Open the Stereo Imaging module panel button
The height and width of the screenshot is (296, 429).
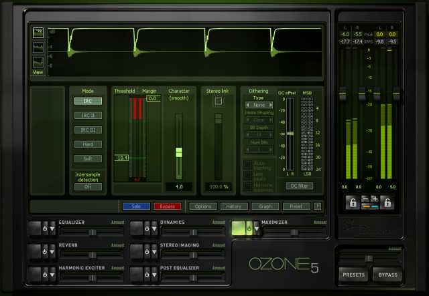coord(137,251)
